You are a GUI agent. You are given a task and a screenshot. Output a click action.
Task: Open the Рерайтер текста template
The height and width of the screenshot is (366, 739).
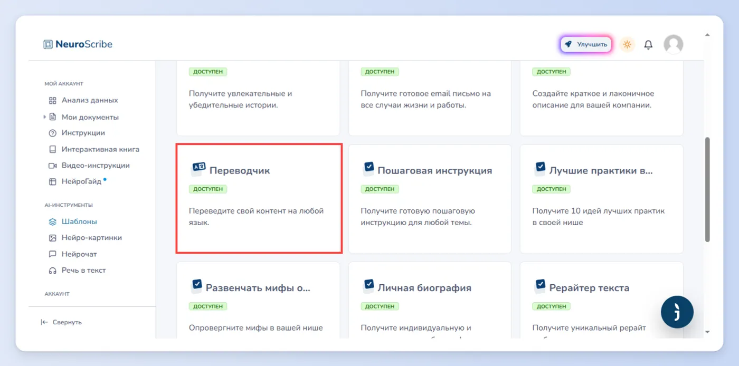589,288
